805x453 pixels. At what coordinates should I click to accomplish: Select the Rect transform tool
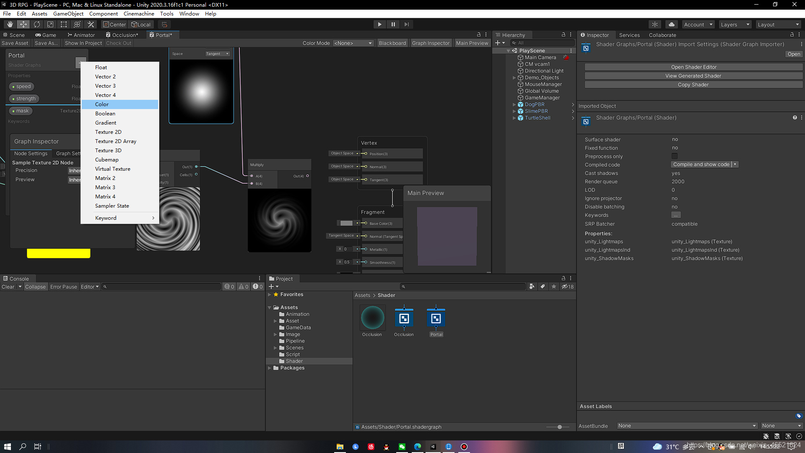pyautogui.click(x=64, y=24)
